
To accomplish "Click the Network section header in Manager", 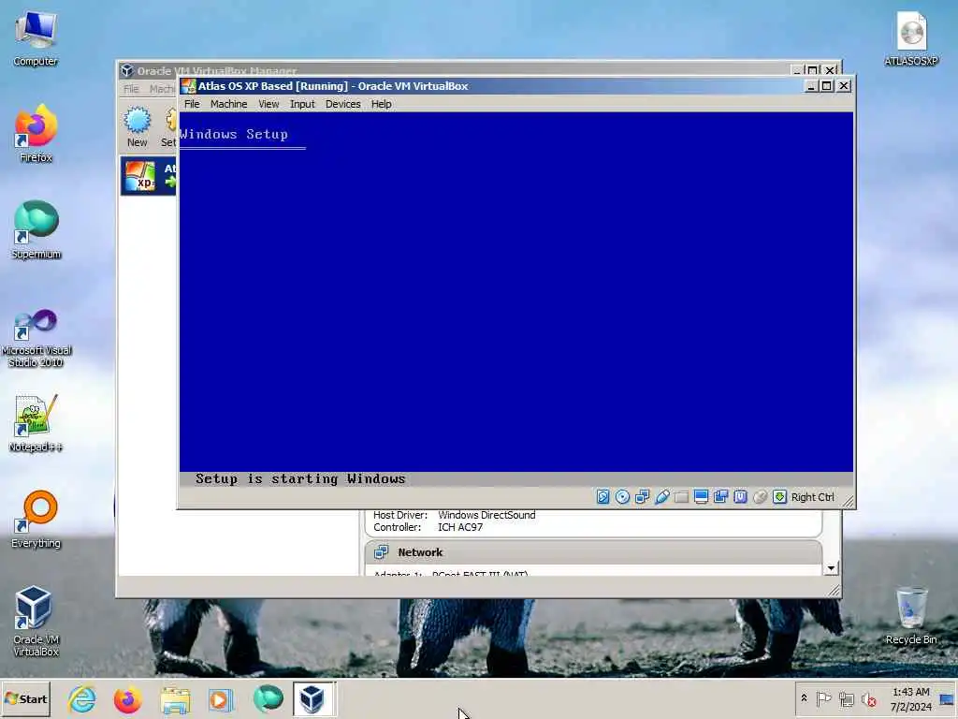I will tap(593, 552).
